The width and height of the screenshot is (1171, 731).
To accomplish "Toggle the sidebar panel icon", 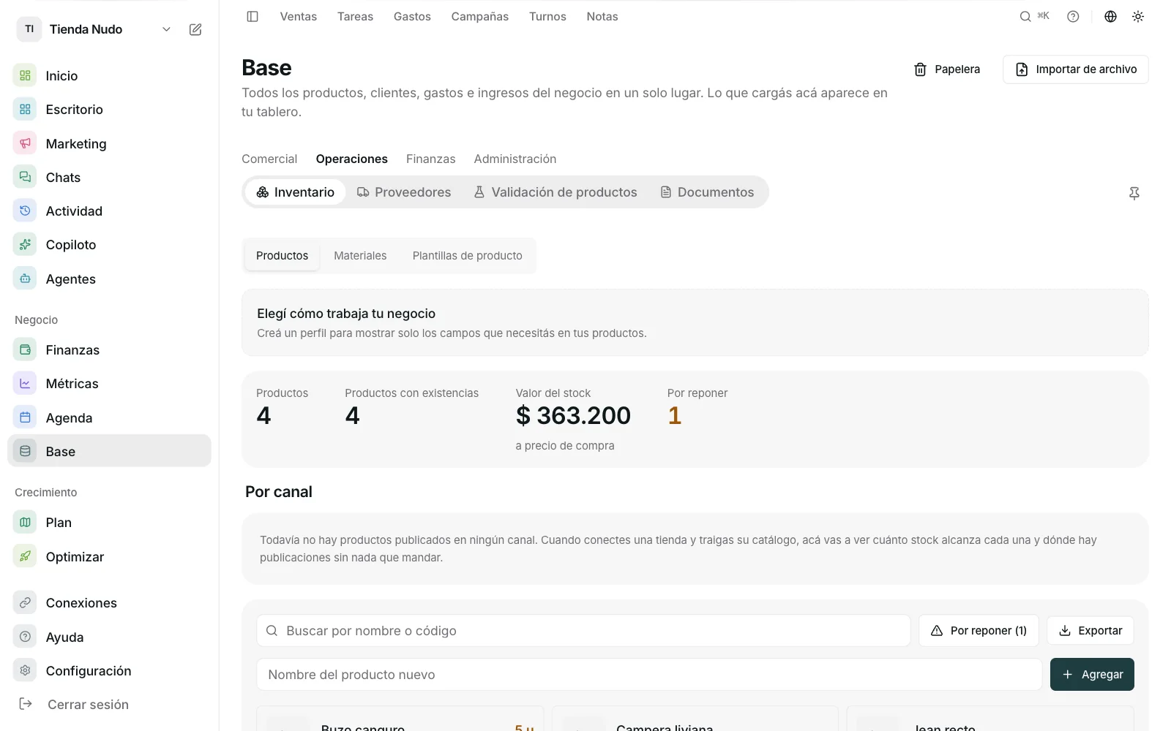I will (252, 16).
